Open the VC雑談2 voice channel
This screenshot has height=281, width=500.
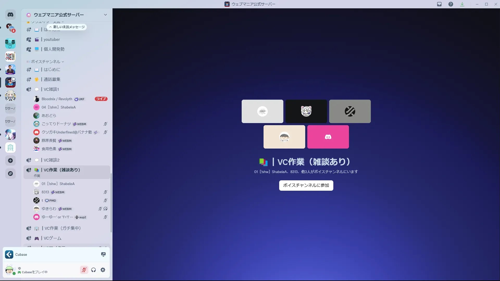point(51,160)
